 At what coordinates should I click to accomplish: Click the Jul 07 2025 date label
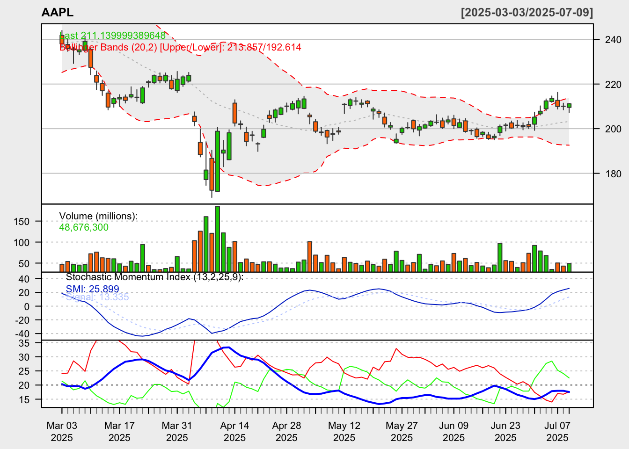click(x=557, y=432)
